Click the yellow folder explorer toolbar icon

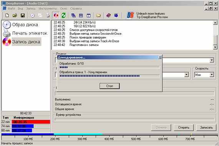pyautogui.click(x=98, y=15)
